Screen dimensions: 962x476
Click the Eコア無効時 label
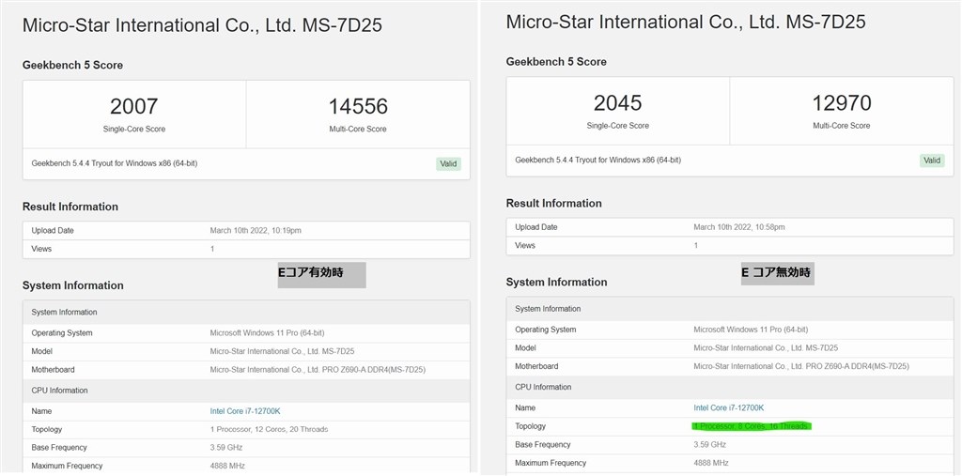777,273
